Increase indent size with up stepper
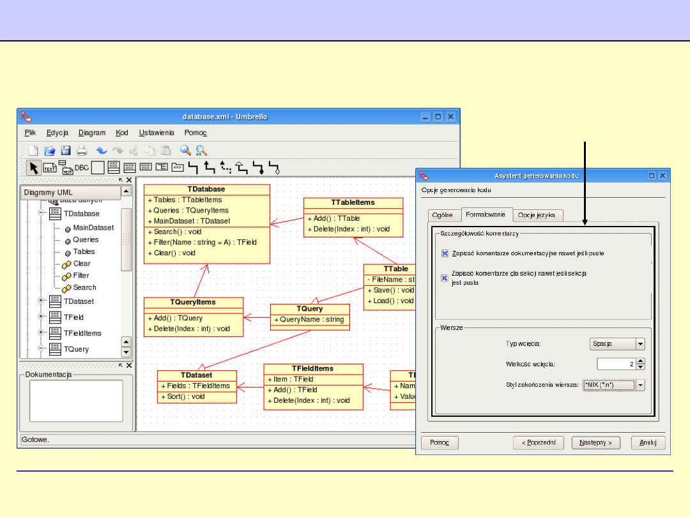The height and width of the screenshot is (517, 690). point(641,361)
